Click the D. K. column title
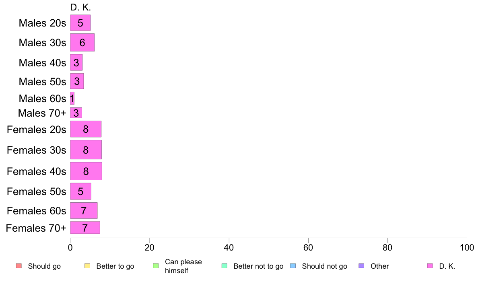The width and height of the screenshot is (478, 296). 80,7
